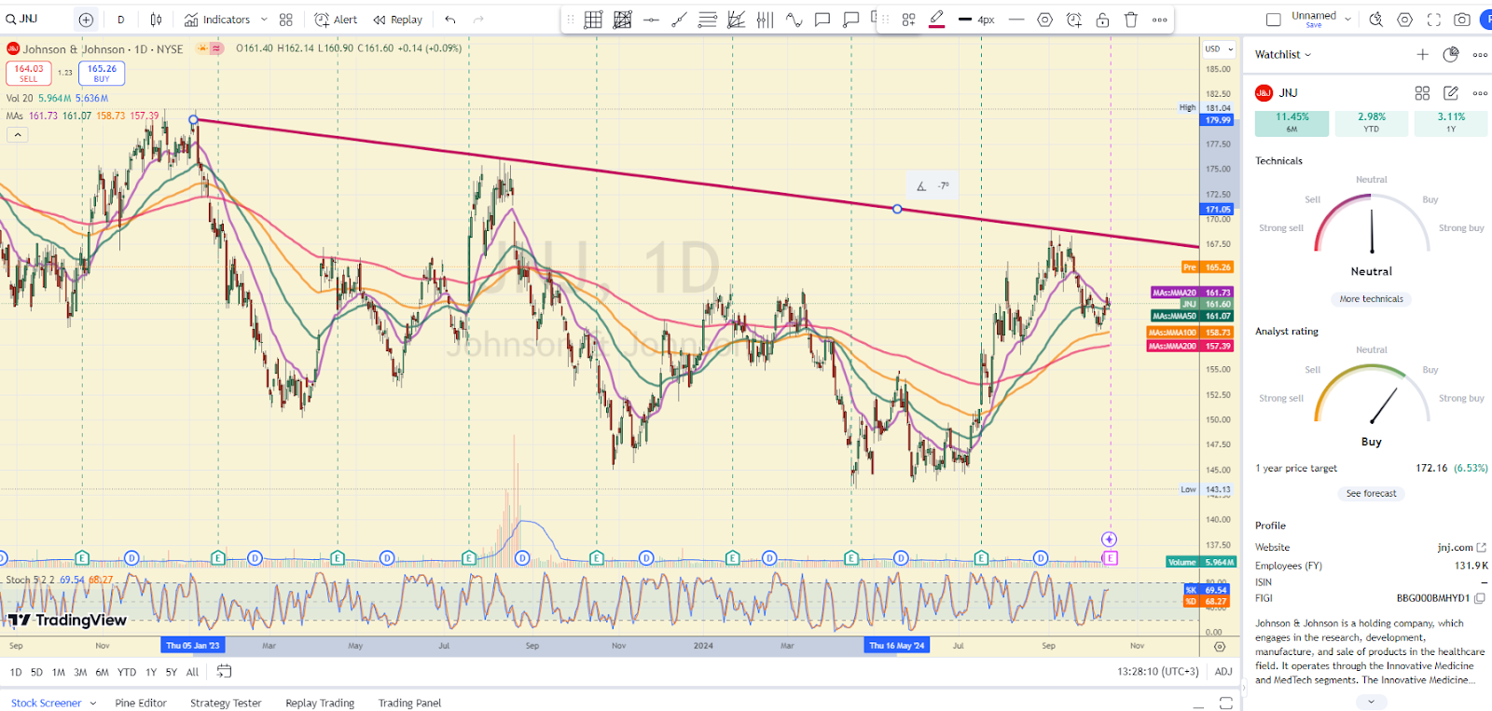
Task: Select the 1D time range
Action: (x=16, y=672)
